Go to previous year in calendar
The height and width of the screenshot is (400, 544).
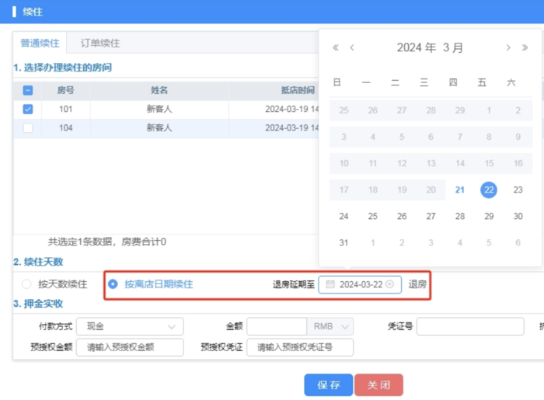[x=336, y=48]
